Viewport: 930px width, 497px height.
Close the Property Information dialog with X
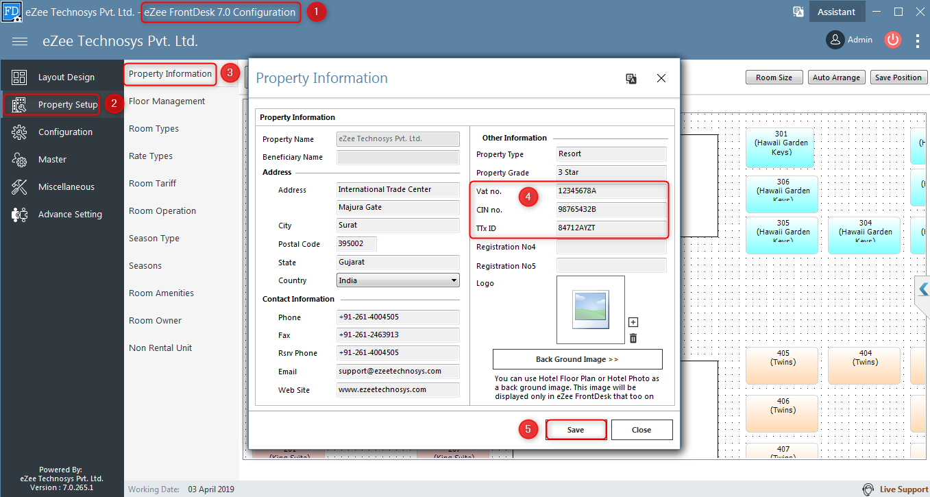coord(661,79)
